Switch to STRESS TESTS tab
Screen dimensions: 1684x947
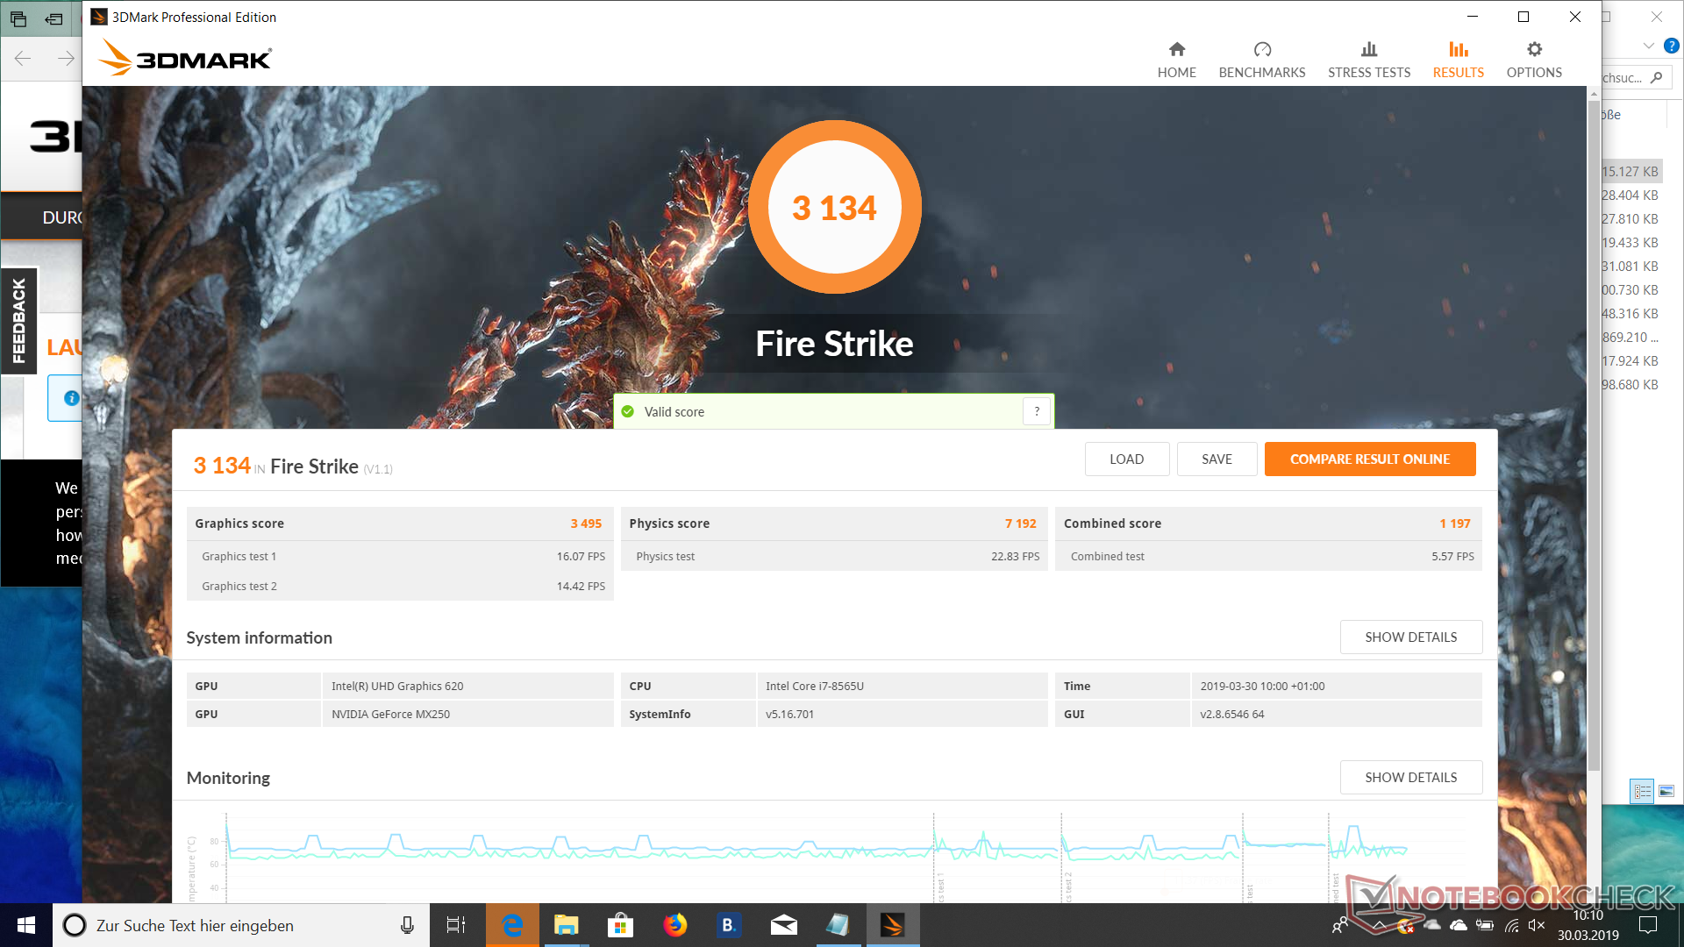pyautogui.click(x=1368, y=61)
